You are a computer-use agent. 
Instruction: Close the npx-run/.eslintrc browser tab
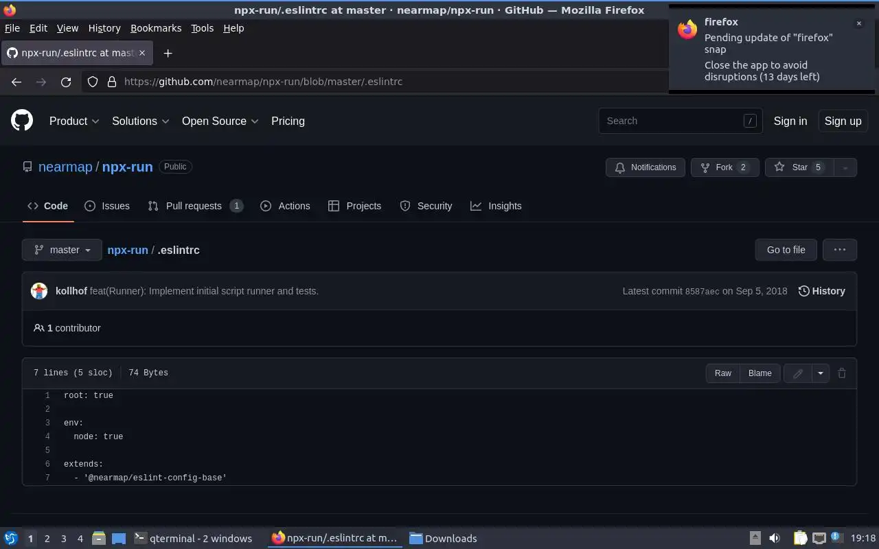(x=142, y=53)
